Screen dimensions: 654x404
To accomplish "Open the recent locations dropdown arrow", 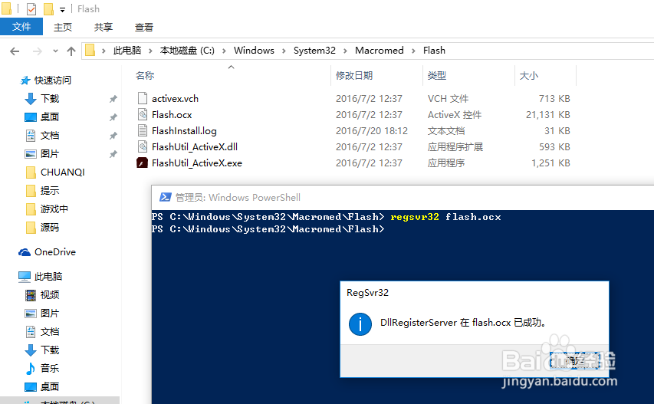I will (x=55, y=51).
